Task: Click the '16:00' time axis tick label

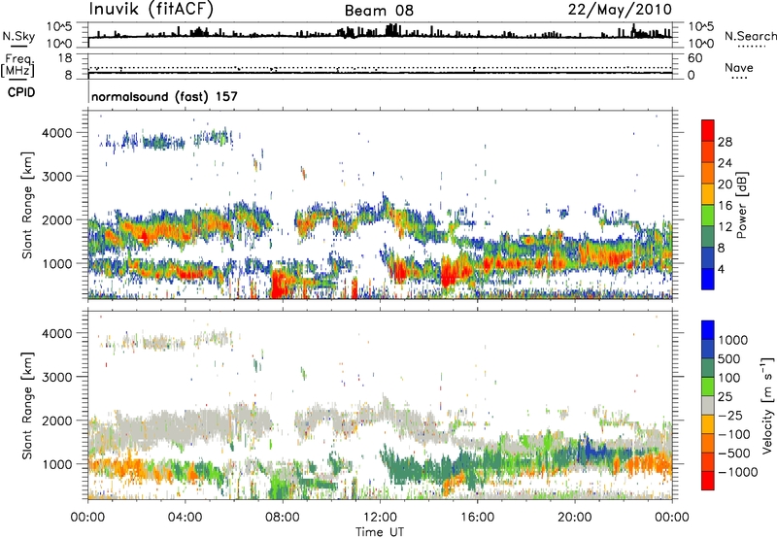Action: (477, 518)
